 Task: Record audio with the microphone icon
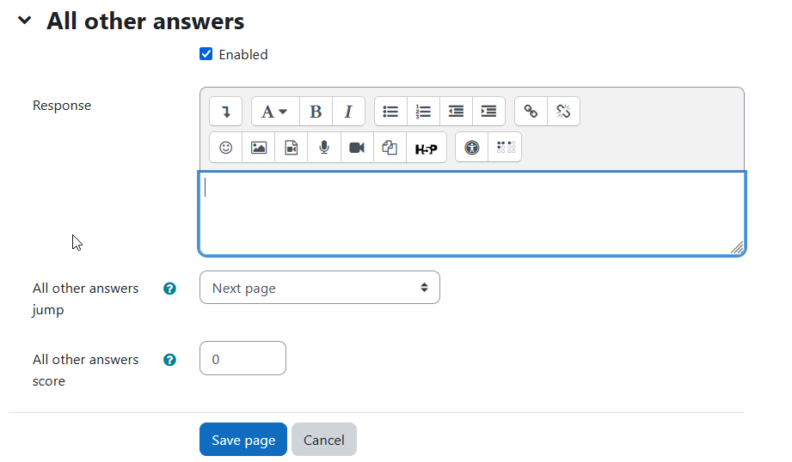[x=324, y=148]
